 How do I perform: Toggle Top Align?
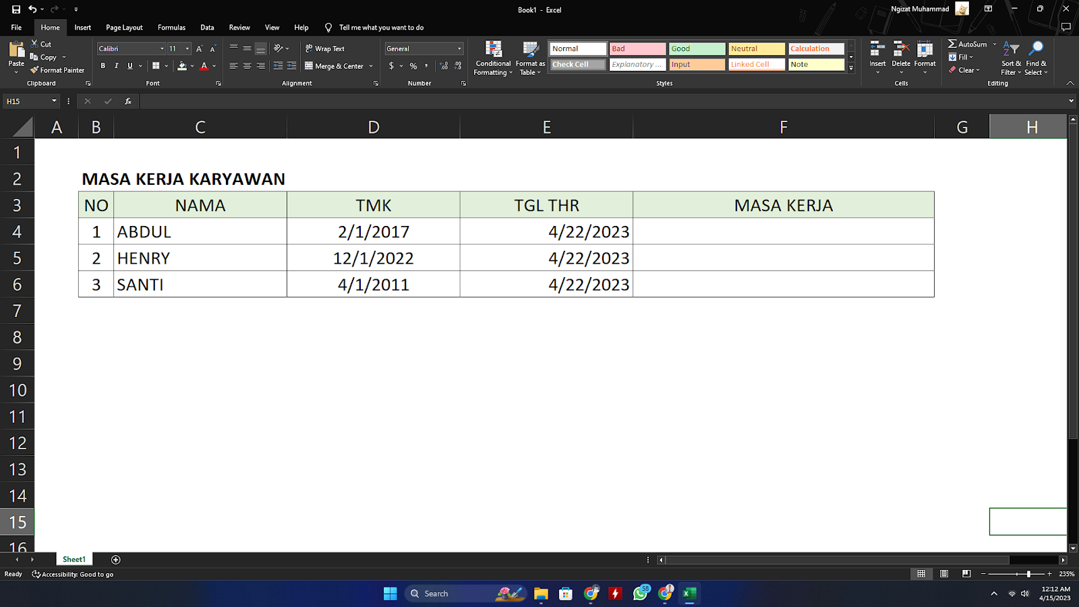(233, 49)
